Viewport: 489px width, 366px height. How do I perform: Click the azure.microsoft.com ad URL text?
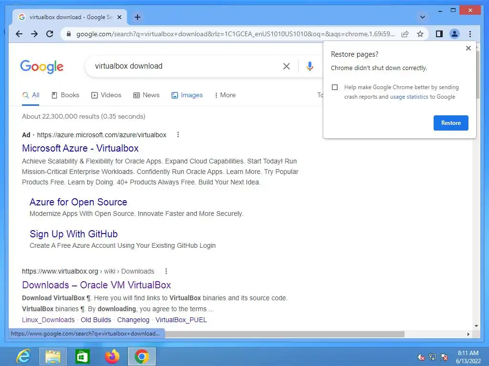[x=102, y=135]
